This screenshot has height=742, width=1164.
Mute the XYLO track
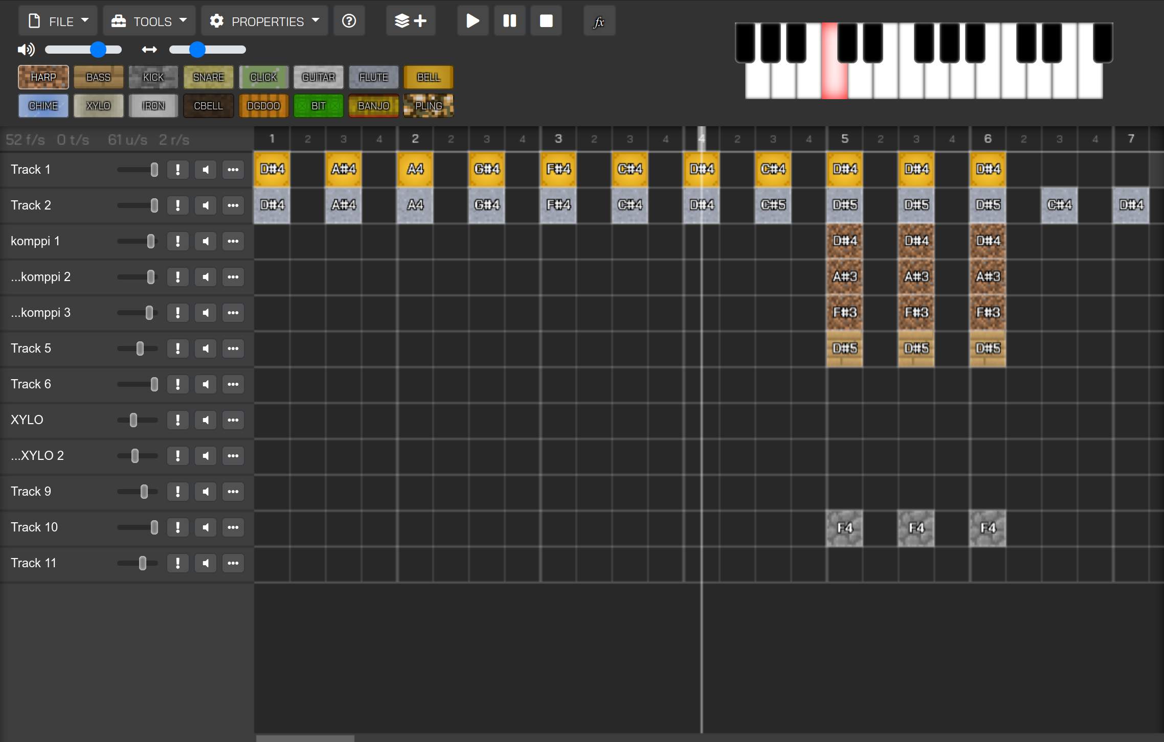(x=206, y=420)
